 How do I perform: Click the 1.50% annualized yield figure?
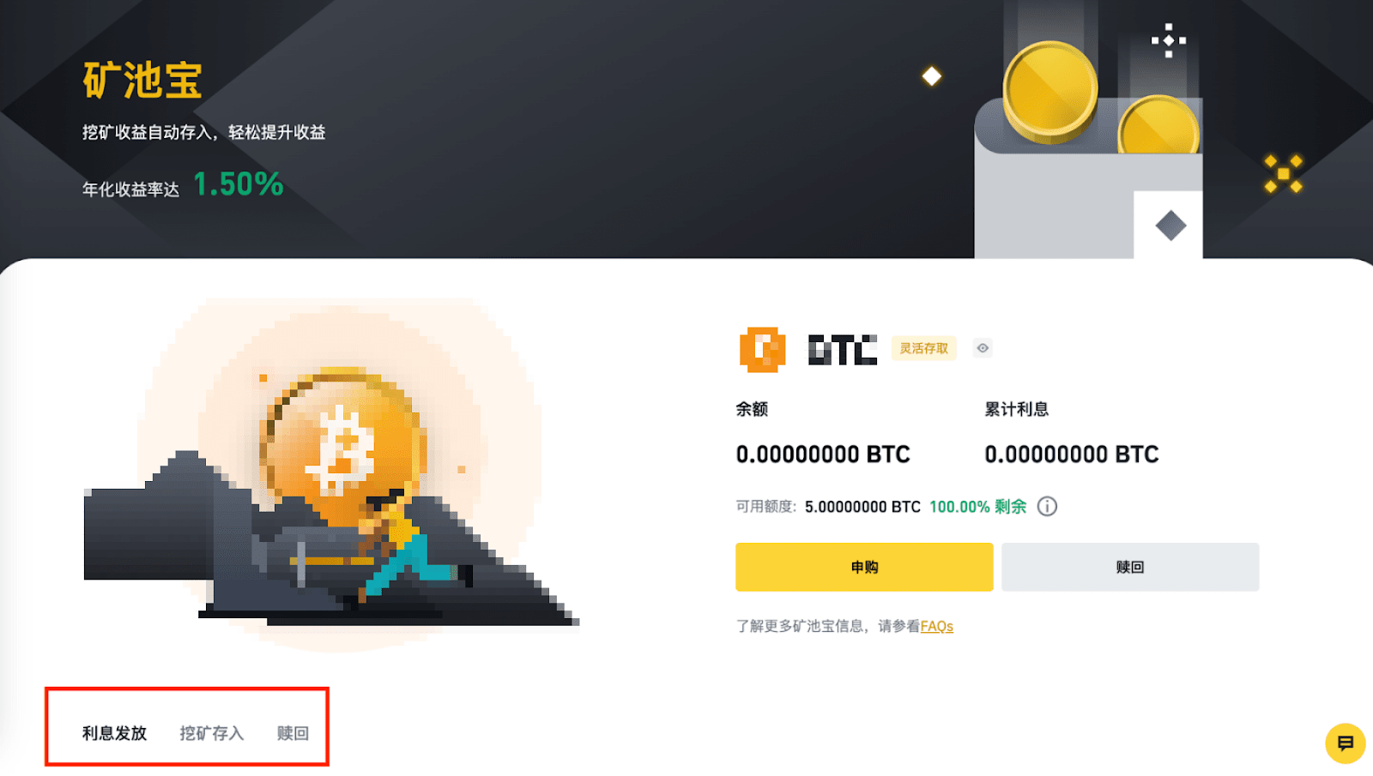pyautogui.click(x=239, y=184)
